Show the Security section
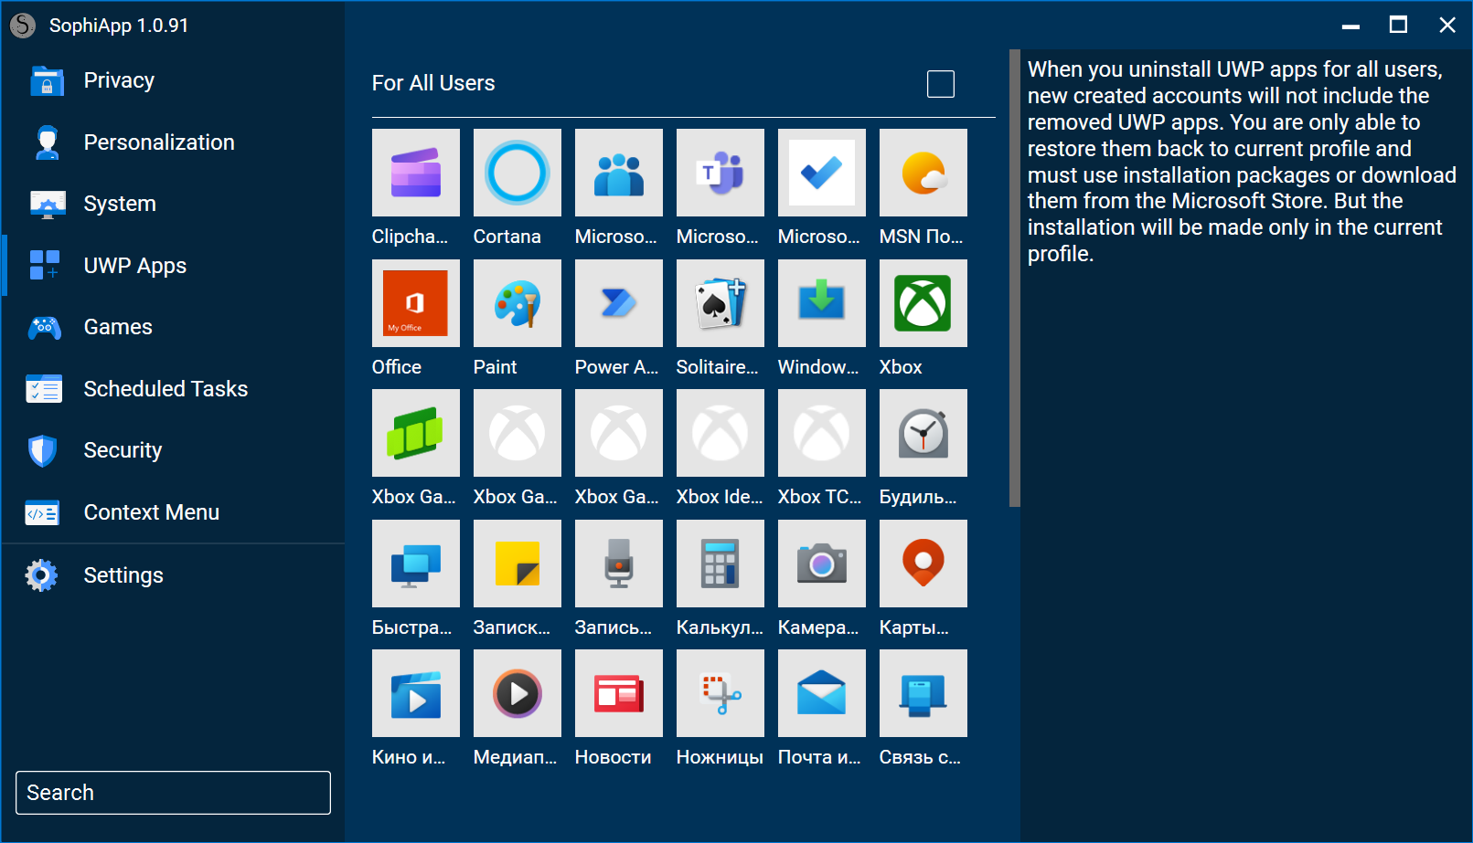 174,450
